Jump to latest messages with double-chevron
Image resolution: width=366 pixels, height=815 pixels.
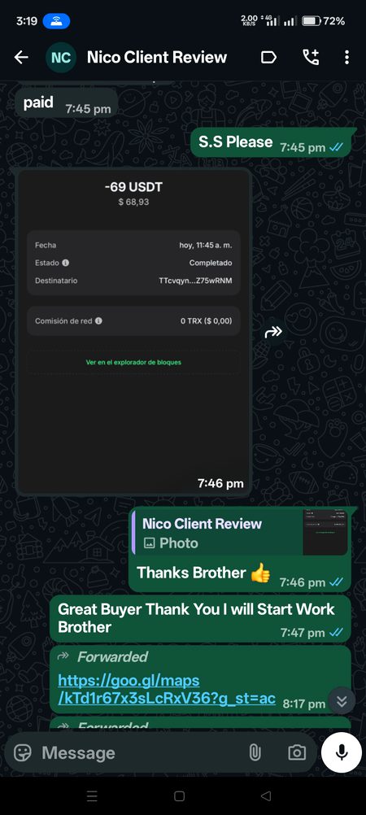(x=342, y=701)
